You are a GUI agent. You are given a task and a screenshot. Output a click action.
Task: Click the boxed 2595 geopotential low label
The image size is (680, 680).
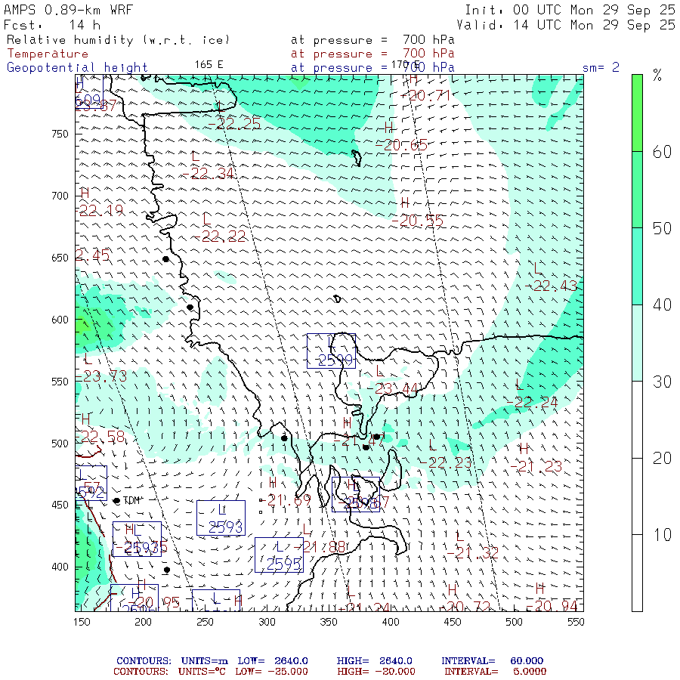pos(280,555)
